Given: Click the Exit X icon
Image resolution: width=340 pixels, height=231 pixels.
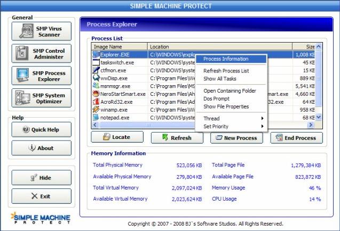Looking at the screenshot, I should pos(35,196).
